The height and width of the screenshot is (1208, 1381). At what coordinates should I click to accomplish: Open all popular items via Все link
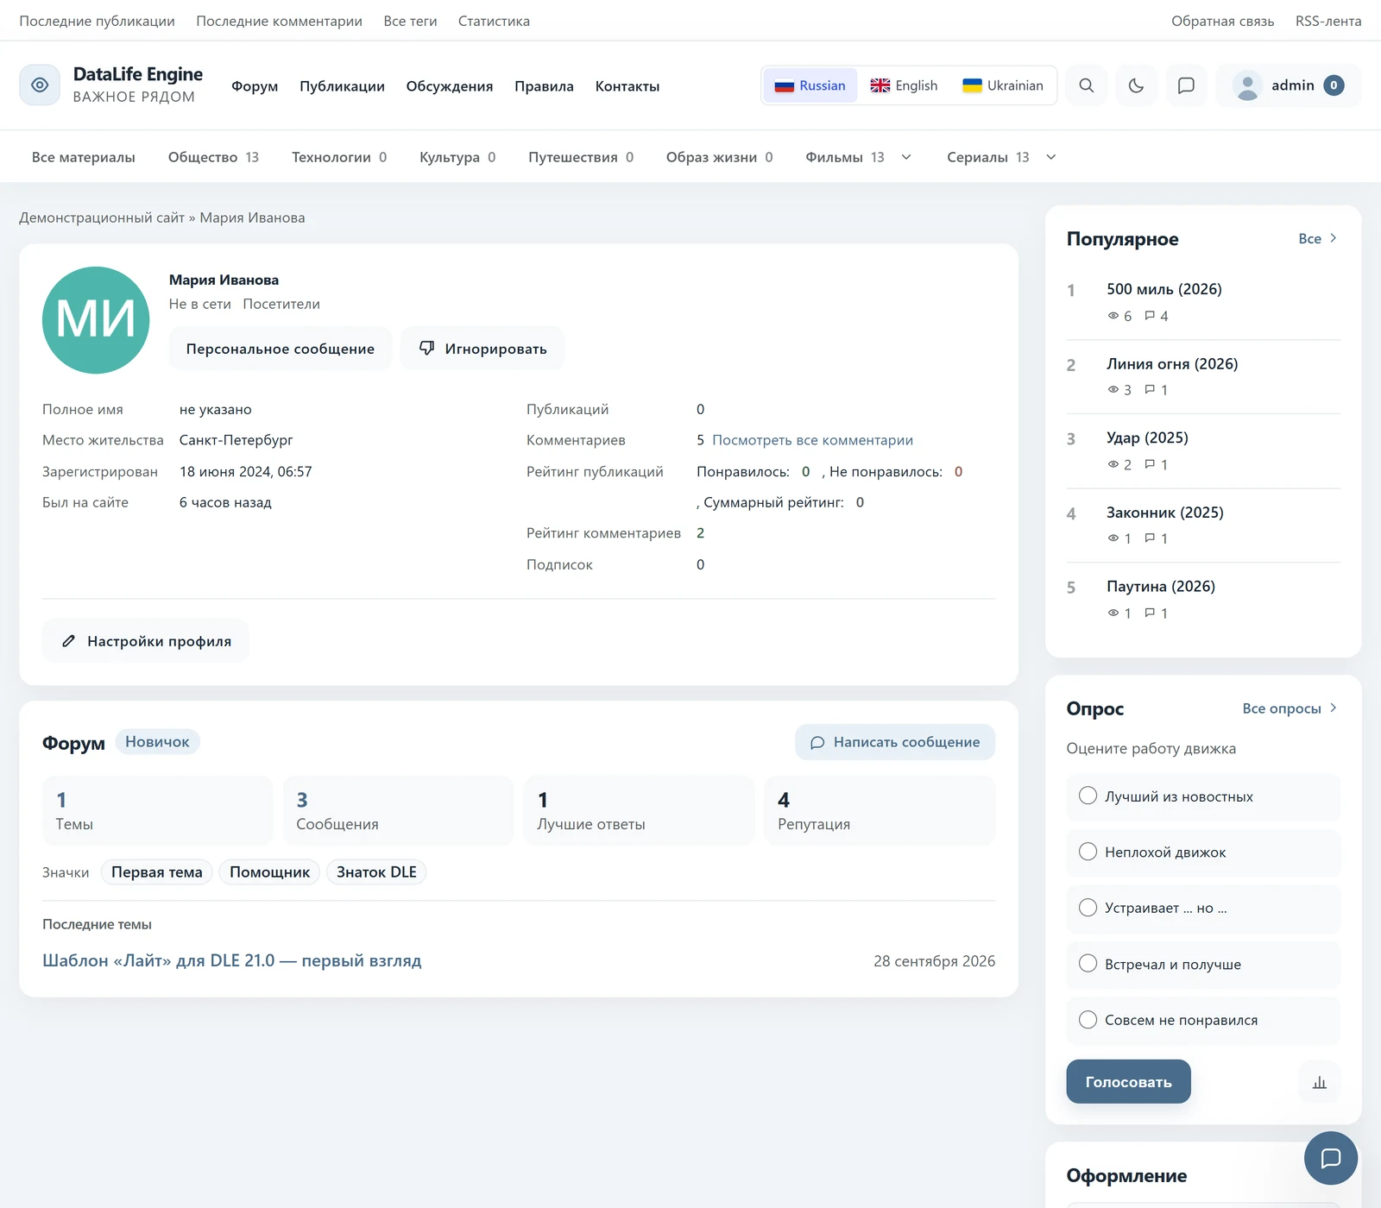click(x=1318, y=239)
